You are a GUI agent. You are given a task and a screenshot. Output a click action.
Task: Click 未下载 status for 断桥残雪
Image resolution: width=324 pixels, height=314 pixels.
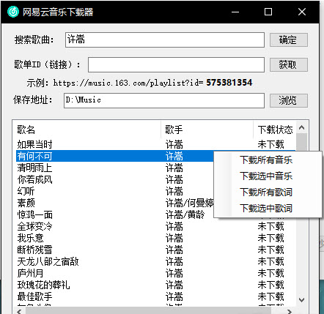(x=270, y=250)
